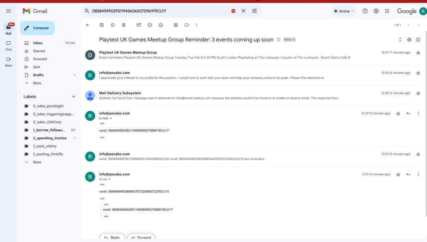
Task: Click the red icon in the search bar
Action: 233,11
